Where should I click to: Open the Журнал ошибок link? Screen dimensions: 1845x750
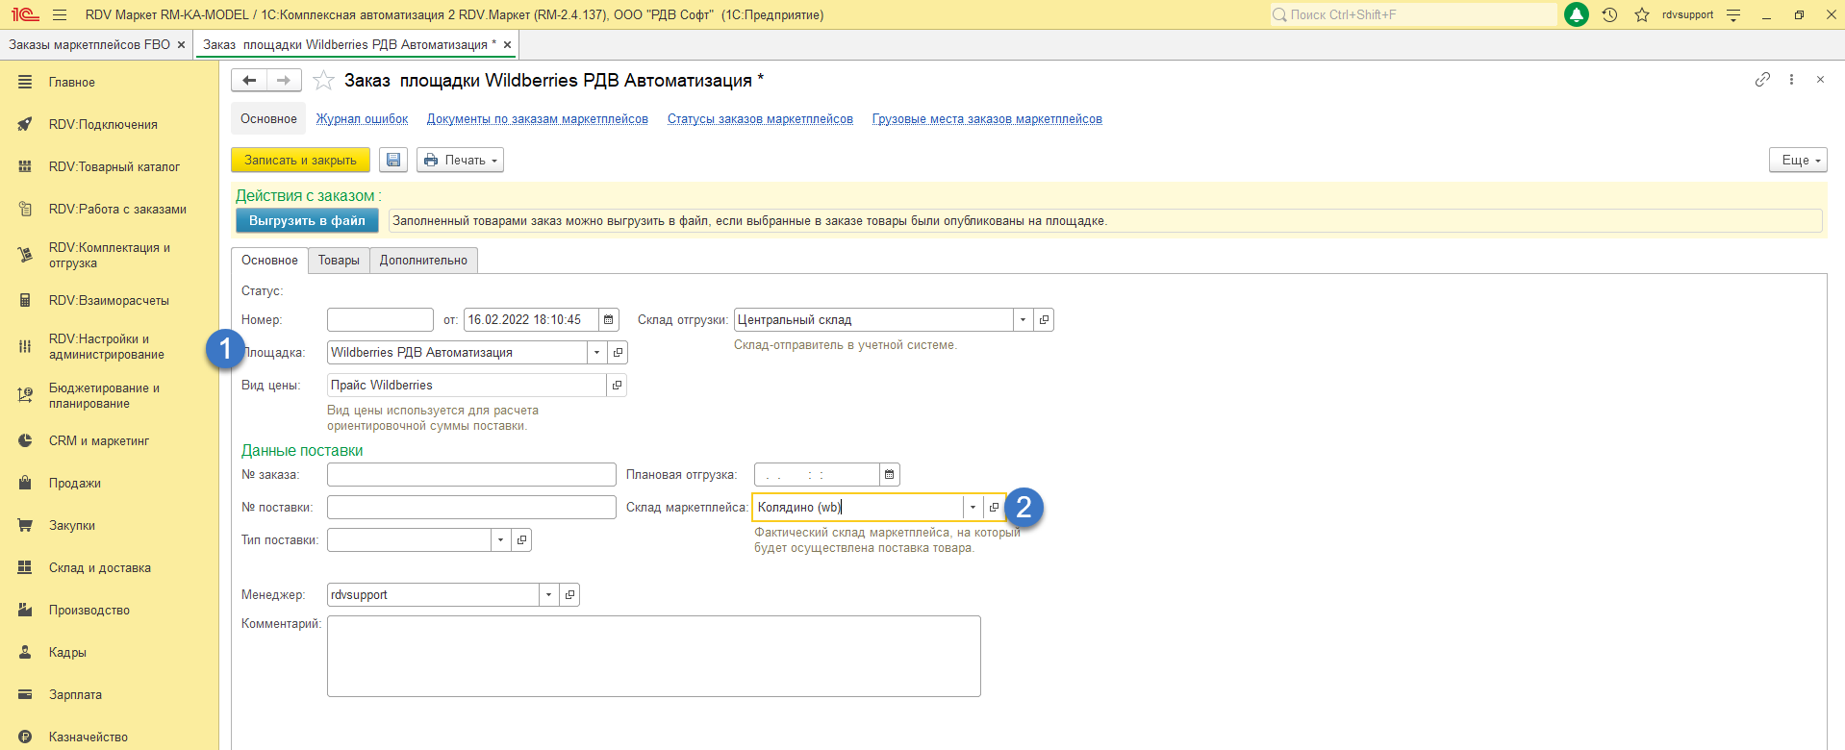coord(362,119)
